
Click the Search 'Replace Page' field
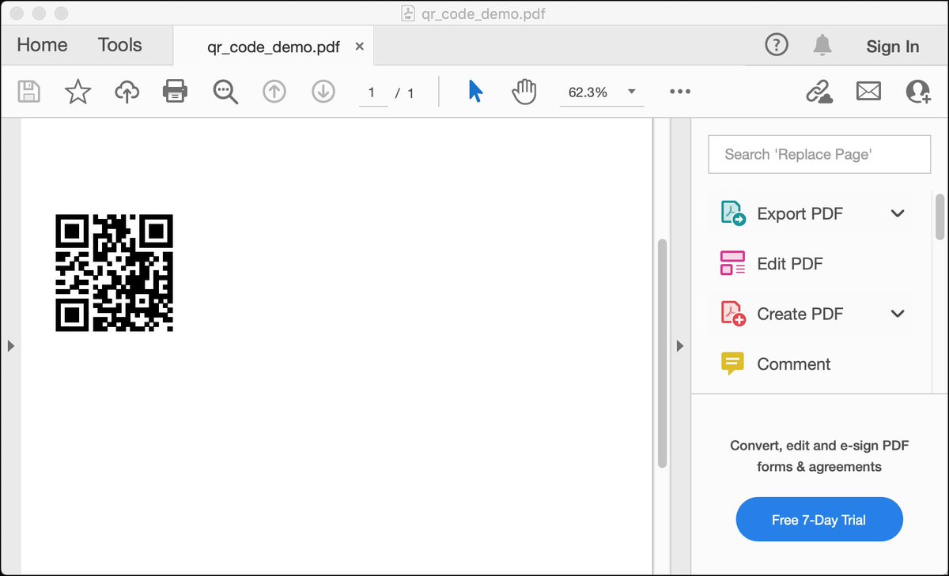(x=819, y=154)
